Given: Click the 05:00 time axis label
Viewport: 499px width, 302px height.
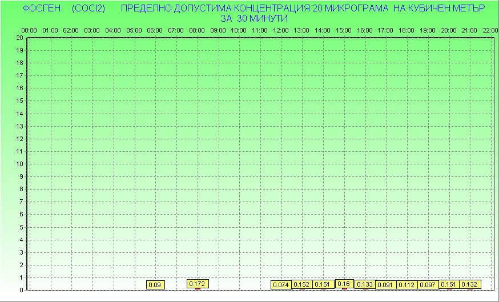Looking at the screenshot, I should click(x=134, y=30).
